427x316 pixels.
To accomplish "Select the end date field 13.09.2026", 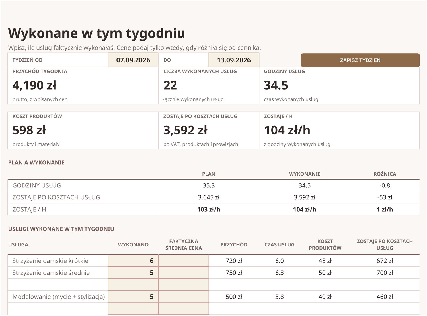I will 234,60.
